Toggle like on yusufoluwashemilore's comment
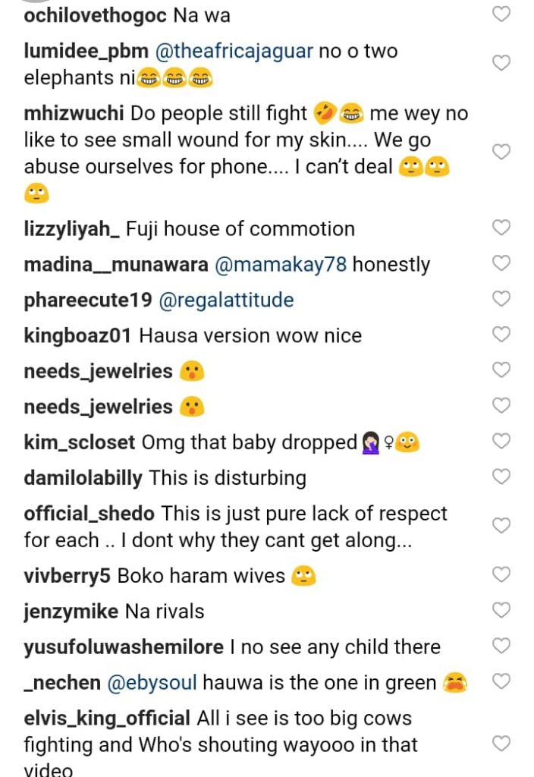 [x=501, y=646]
